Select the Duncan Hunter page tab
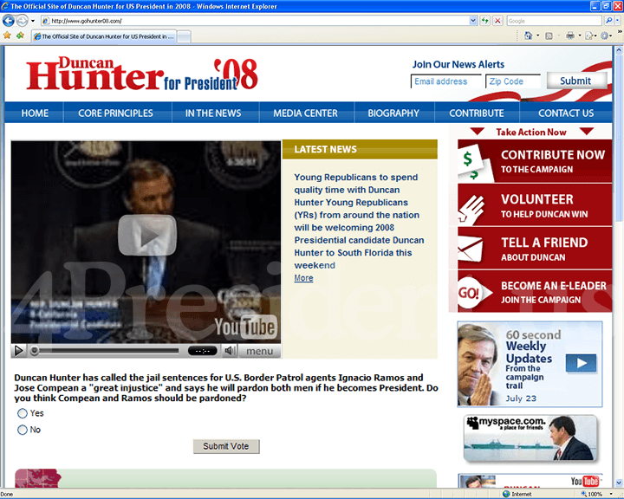This screenshot has height=499, width=624. click(104, 36)
